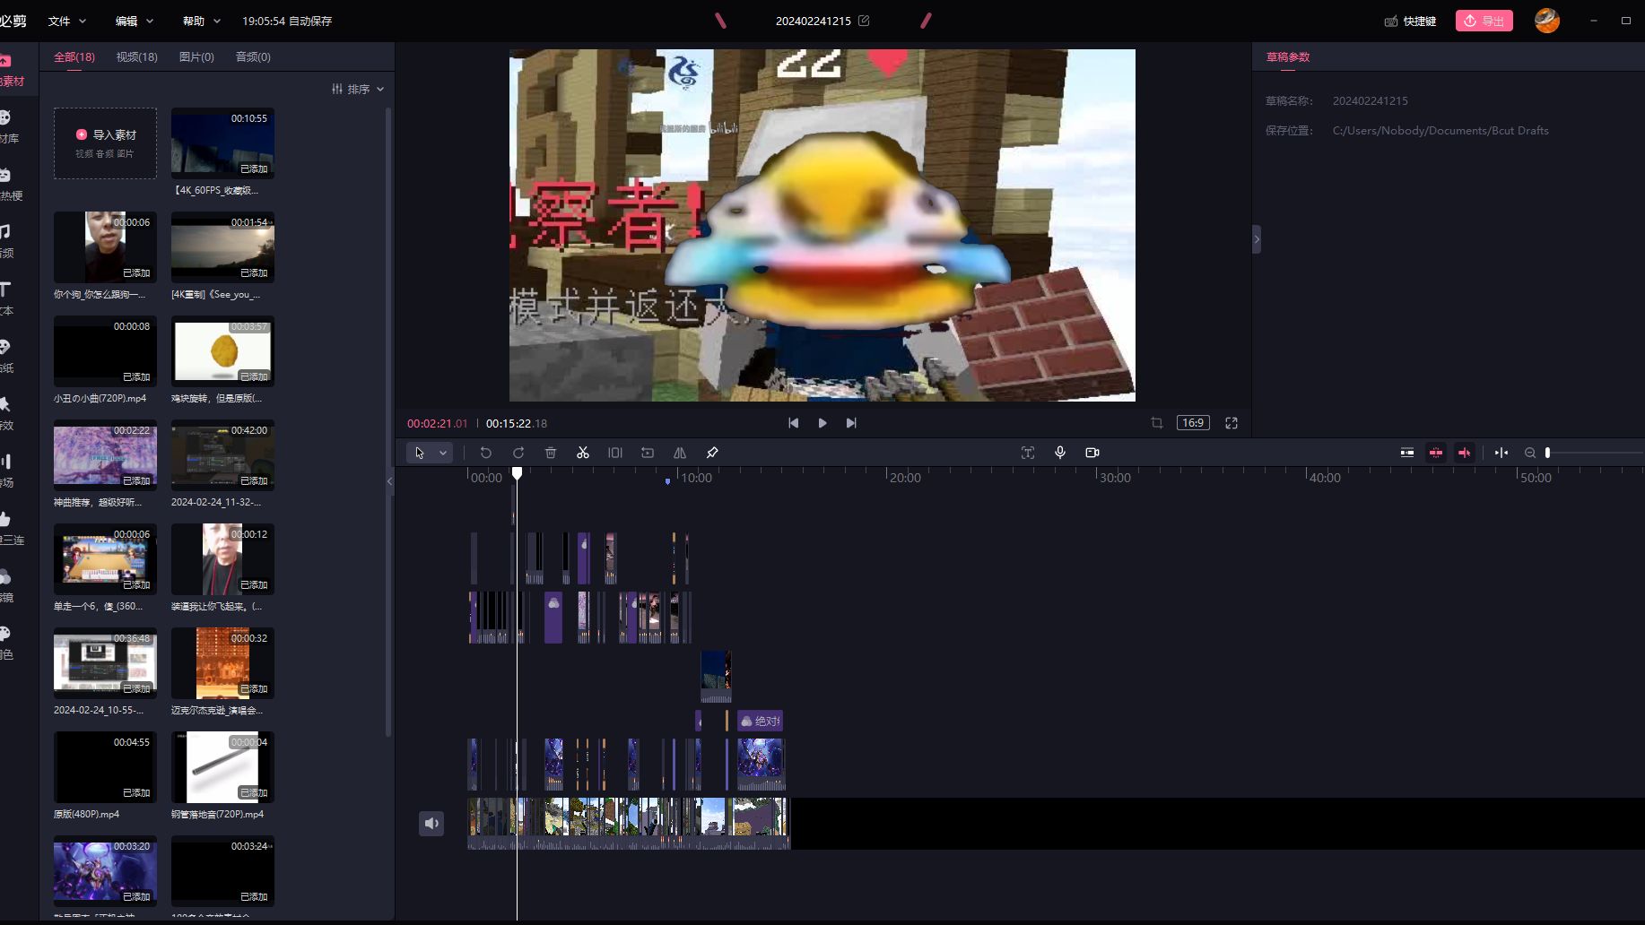Jump to next frame in preview
1645x925 pixels.
pyautogui.click(x=851, y=423)
